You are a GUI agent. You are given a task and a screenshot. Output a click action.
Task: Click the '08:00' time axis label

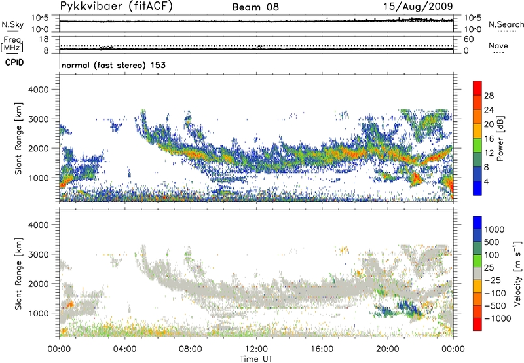click(190, 349)
